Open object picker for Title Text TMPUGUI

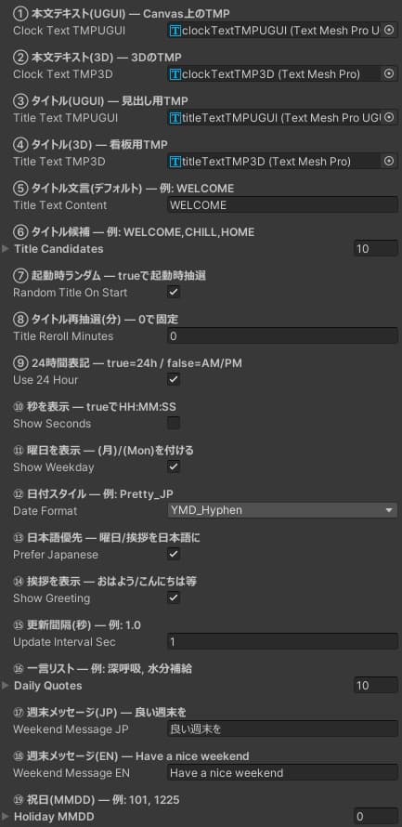tap(389, 118)
